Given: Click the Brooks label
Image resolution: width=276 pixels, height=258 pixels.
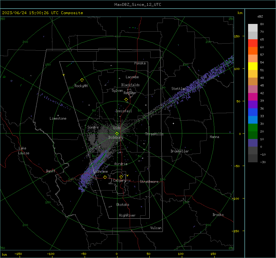Looking at the screenshot, I should [x=218, y=215].
